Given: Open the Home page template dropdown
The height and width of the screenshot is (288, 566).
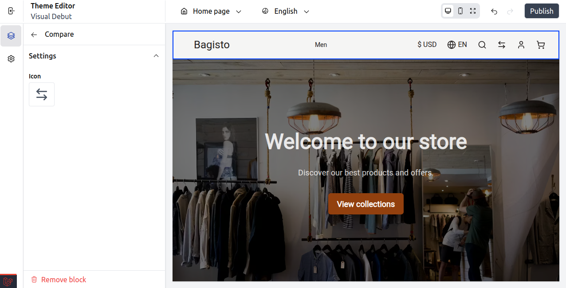Looking at the screenshot, I should pyautogui.click(x=211, y=12).
